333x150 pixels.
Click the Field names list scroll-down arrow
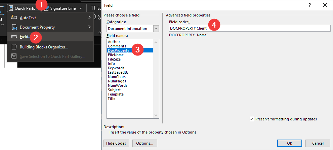[156, 115]
